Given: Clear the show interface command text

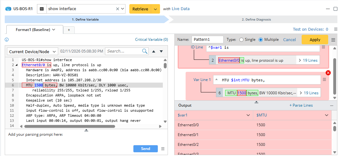Looking at the screenshot, I should click(118, 9).
